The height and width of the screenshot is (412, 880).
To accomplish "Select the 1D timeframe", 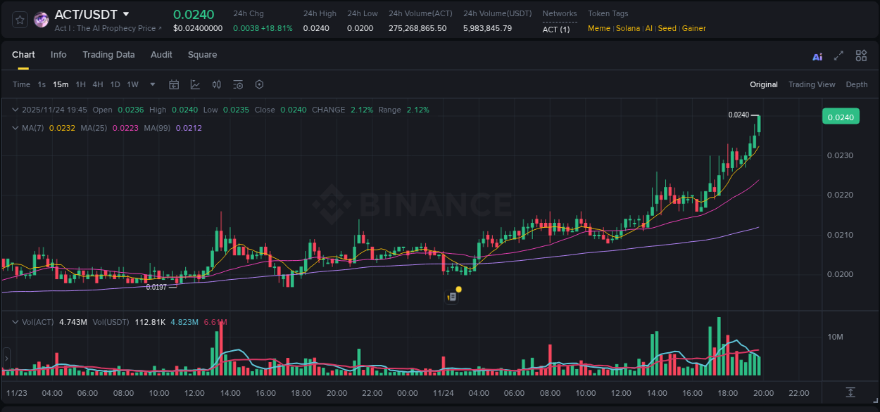I will pos(115,84).
